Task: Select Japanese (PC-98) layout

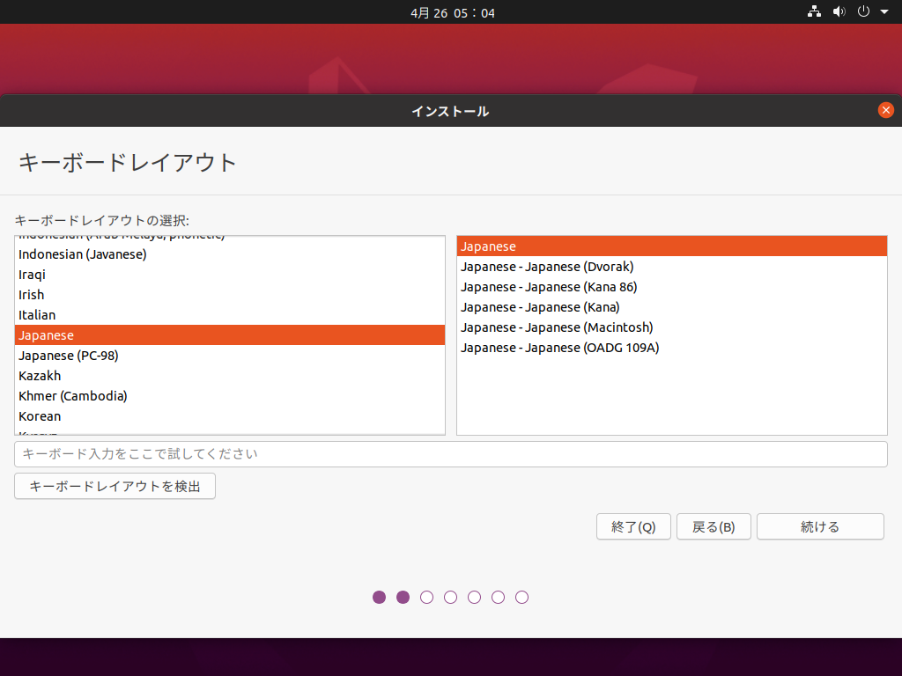Action: (x=230, y=356)
